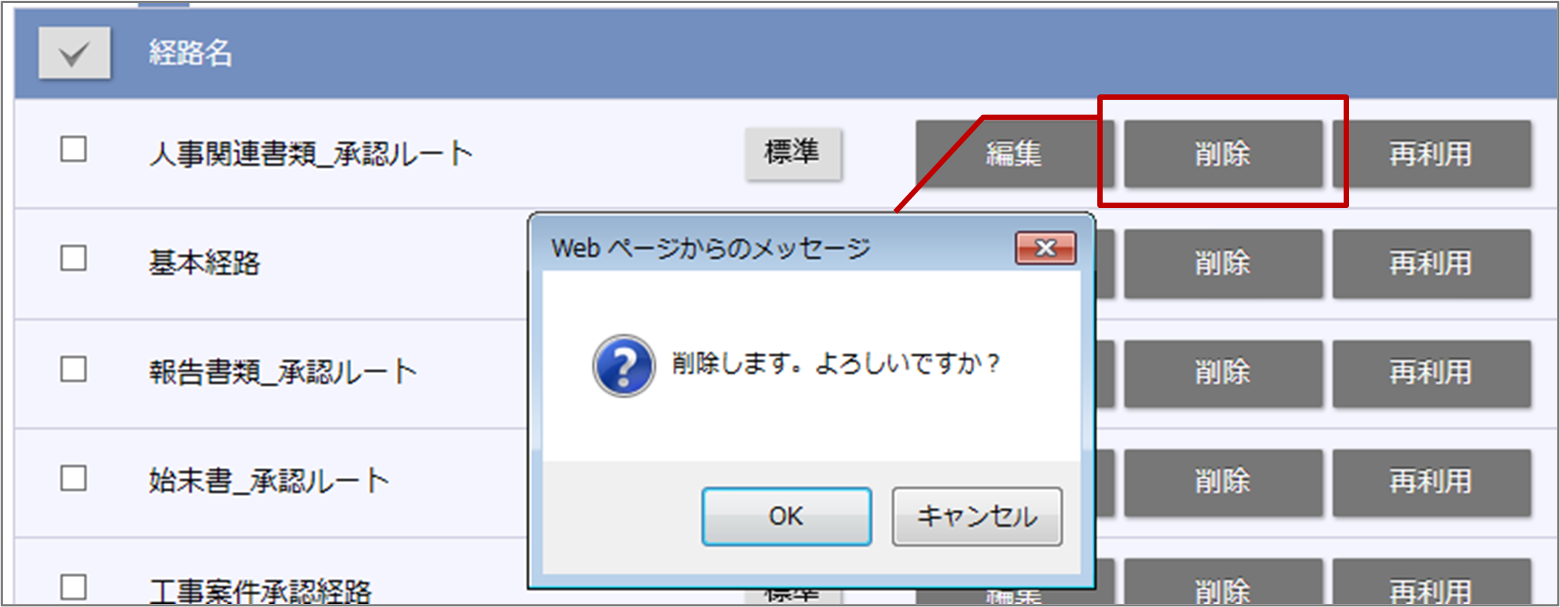The image size is (1560, 607).
Task: Close the Web page message dialog
Action: [x=1045, y=248]
